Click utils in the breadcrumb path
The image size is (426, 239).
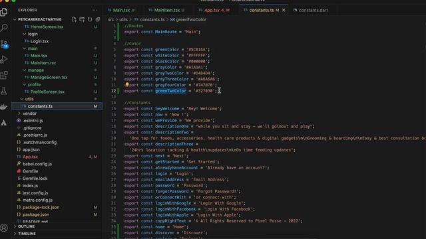[x=123, y=19]
